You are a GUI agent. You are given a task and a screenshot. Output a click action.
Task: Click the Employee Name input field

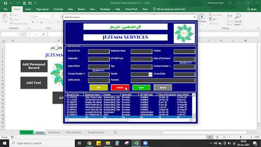141,52
